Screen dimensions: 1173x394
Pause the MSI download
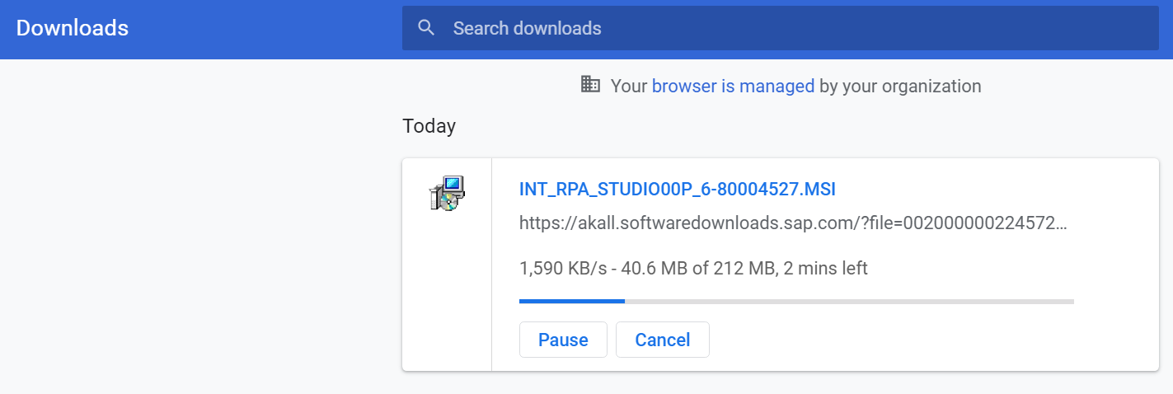563,340
